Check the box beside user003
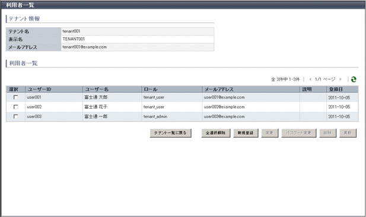 15,116
